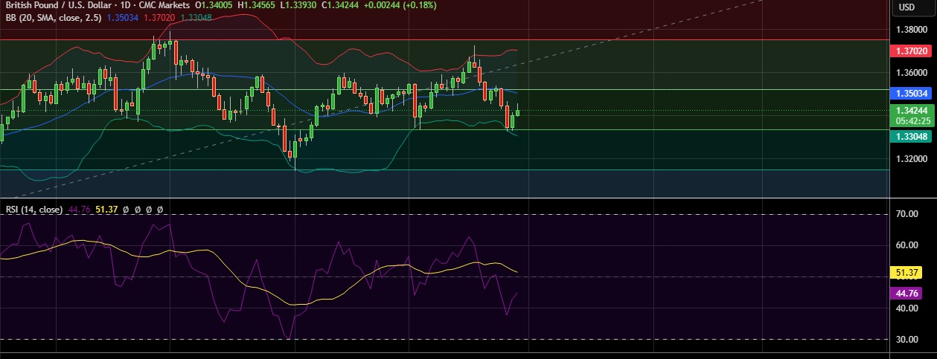937x359 pixels.
Task: Click the open value O1.34005
Action: coord(214,4)
